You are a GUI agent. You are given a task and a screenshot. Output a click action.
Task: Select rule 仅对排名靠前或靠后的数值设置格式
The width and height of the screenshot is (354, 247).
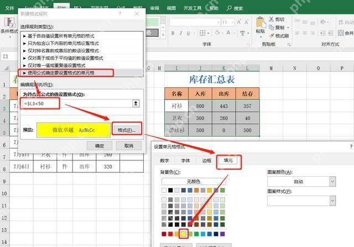[x=82, y=50]
